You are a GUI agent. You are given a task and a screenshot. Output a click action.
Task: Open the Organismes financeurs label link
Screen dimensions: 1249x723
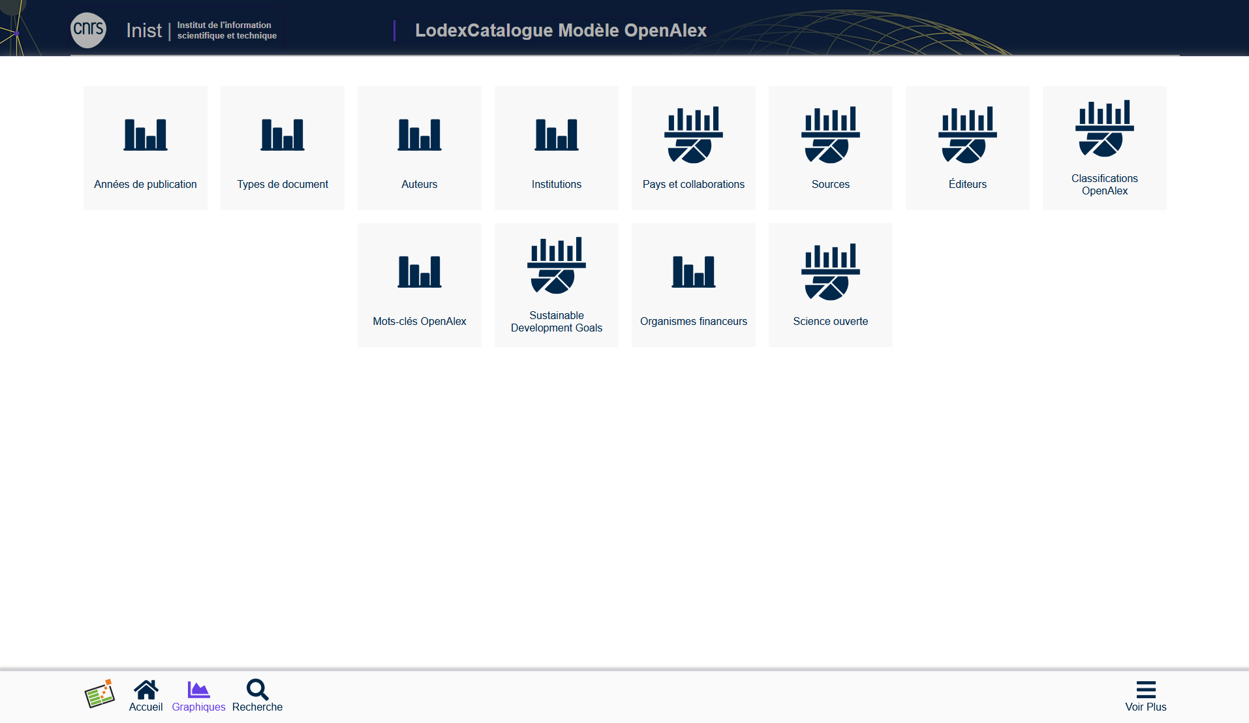point(694,322)
